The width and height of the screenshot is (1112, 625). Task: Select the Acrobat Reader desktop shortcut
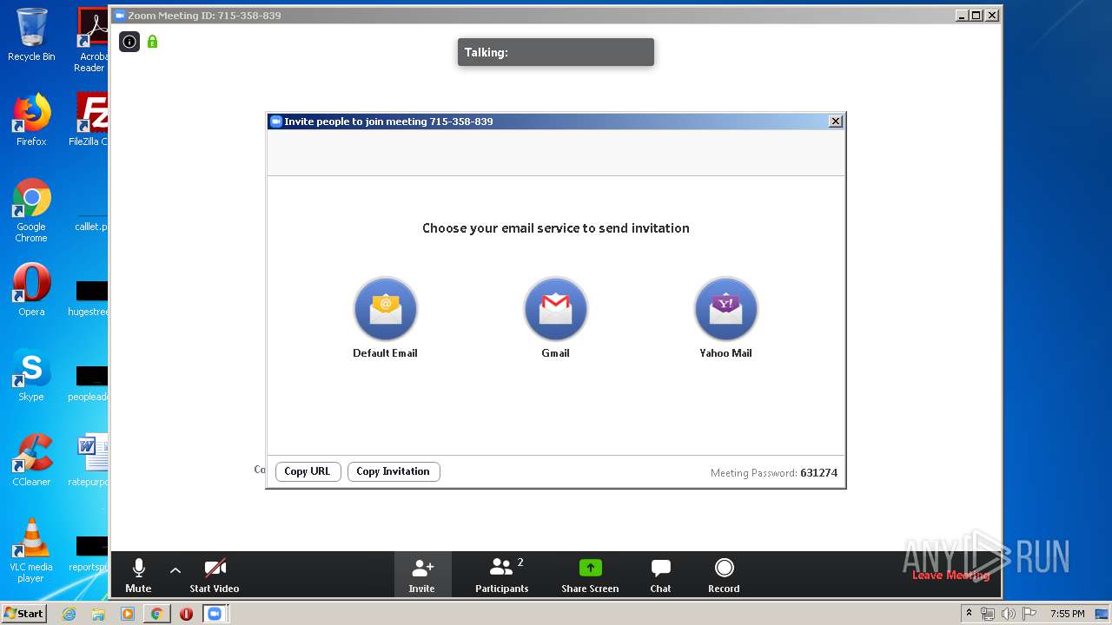91,40
